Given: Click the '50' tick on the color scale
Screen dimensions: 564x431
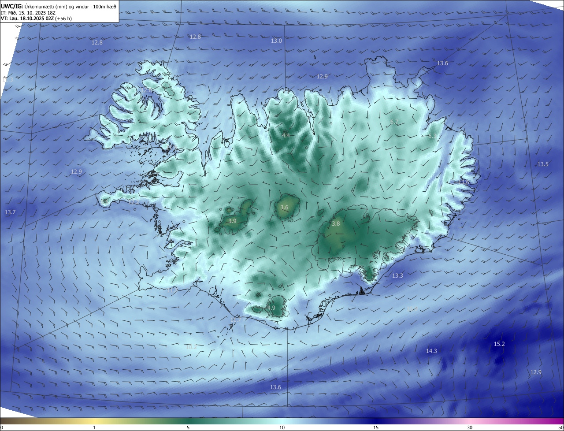Looking at the screenshot, I should (561, 428).
